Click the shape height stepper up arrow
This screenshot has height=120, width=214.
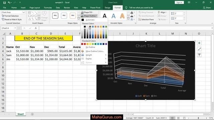(184, 13)
